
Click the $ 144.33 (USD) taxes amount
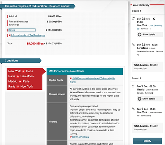[x=53, y=30]
